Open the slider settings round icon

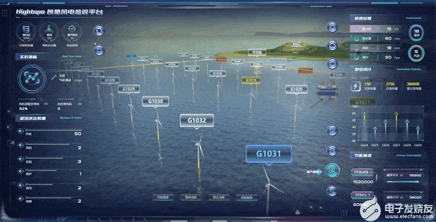332,131
